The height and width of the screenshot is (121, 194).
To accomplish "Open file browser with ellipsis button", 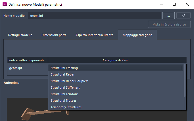I will click(168, 15).
